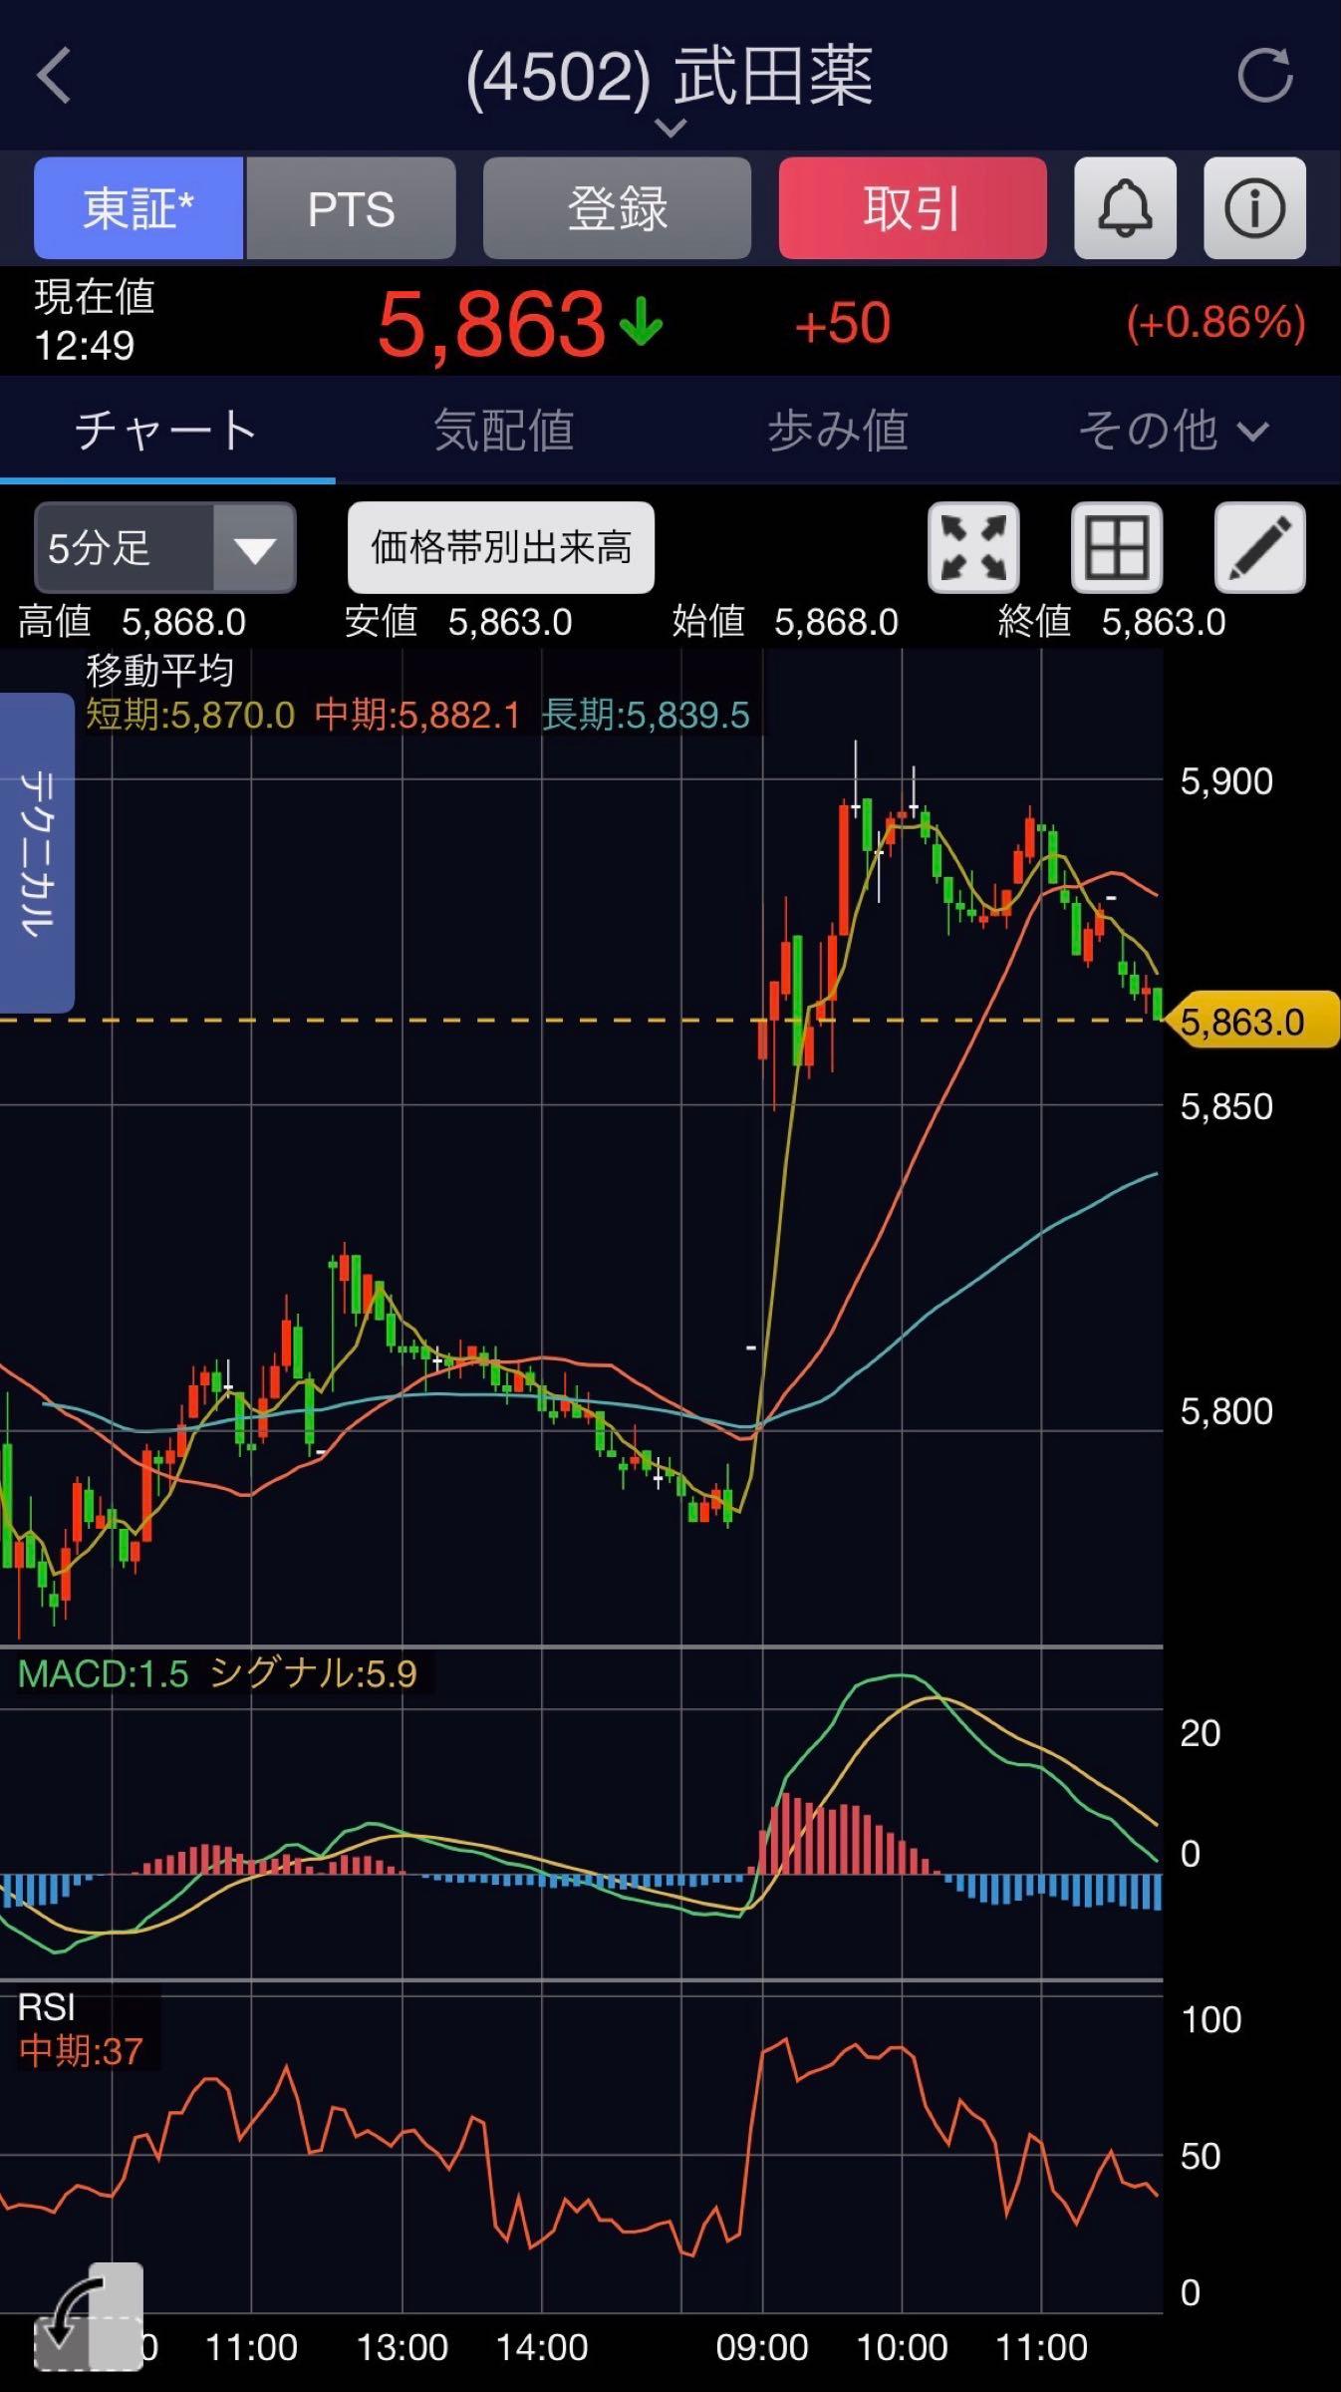
Task: Open the その他 dropdown menu
Action: click(x=1174, y=431)
